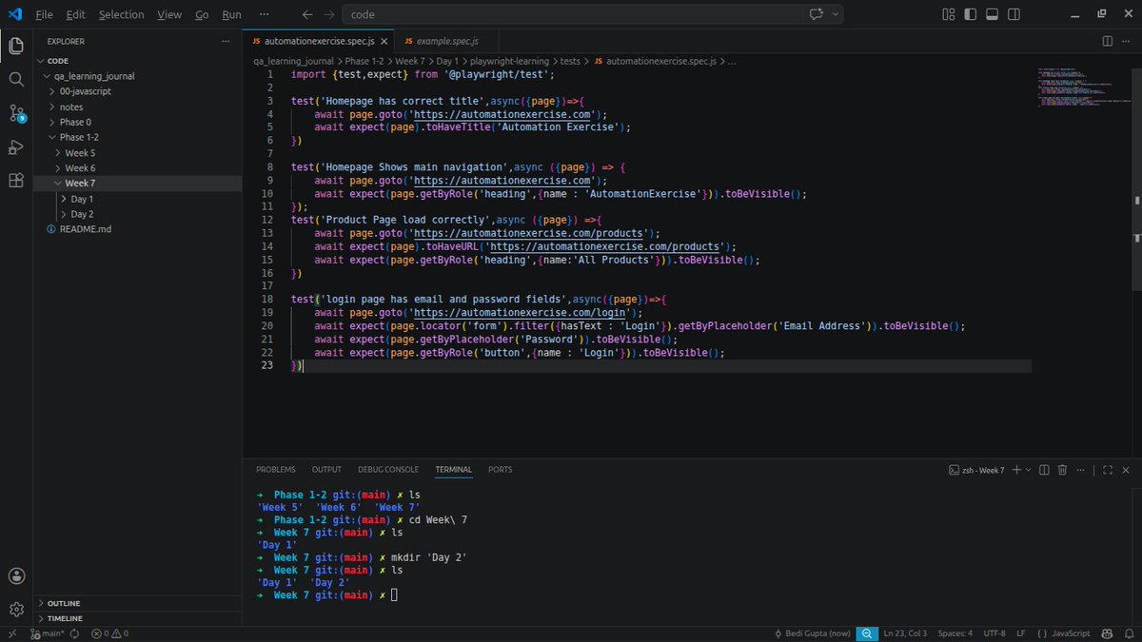Viewport: 1142px width, 642px height.
Task: Open Ln 23, Col 3 go-to-line
Action: (x=907, y=633)
